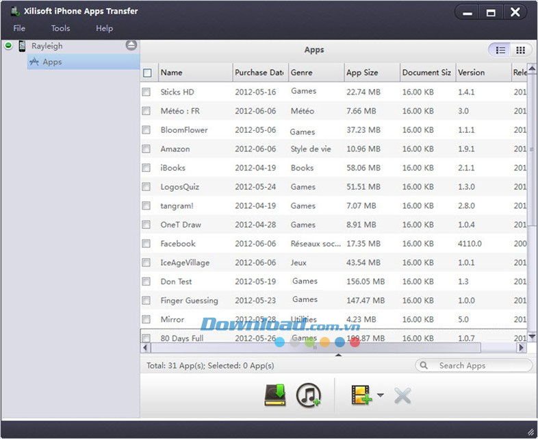Select the Sticks HD app name
This screenshot has height=439, width=538.
[177, 92]
